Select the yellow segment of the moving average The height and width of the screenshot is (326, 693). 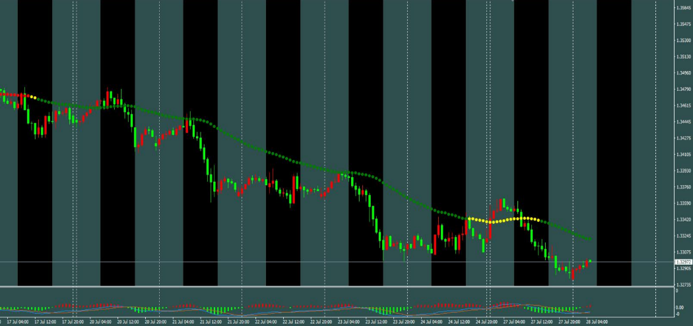click(504, 220)
